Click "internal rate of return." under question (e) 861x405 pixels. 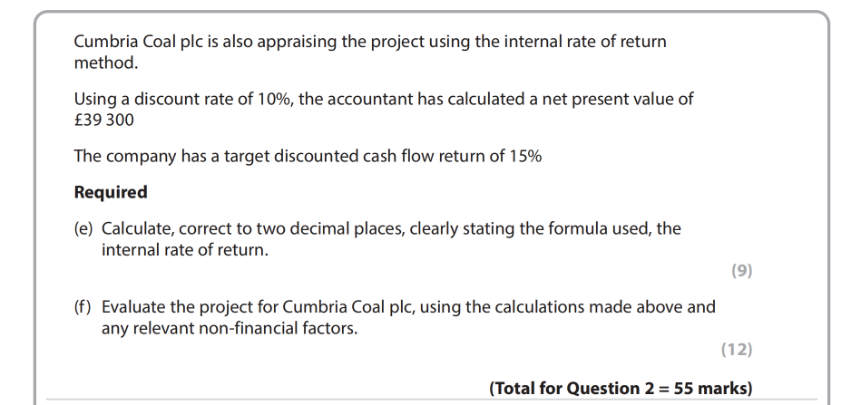(x=184, y=250)
